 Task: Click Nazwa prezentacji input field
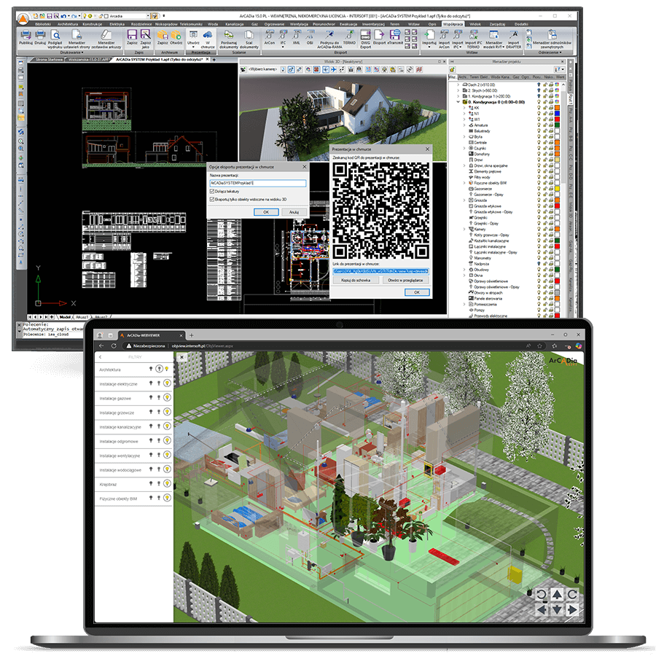click(258, 183)
